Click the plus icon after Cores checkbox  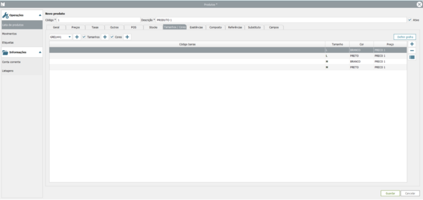(x=127, y=37)
